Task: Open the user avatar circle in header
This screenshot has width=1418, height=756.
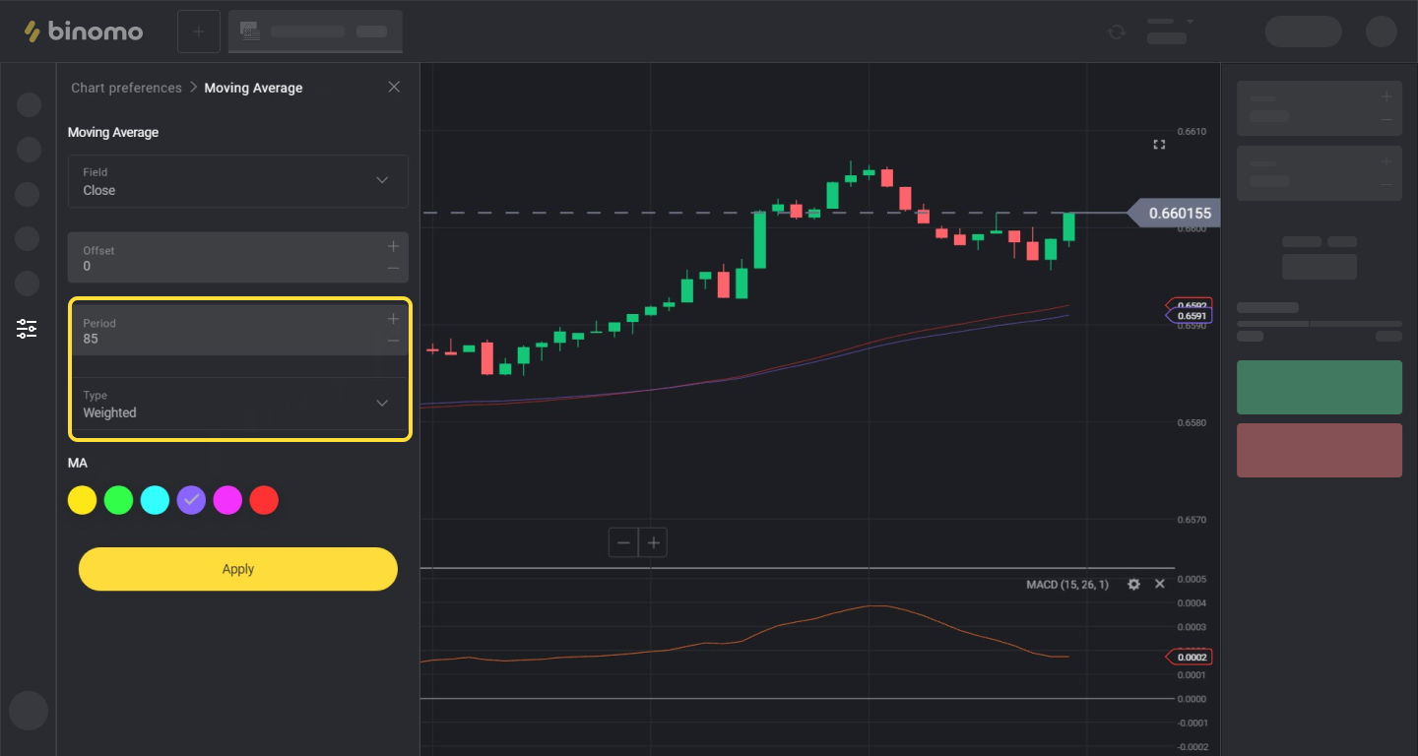Action: (1382, 31)
